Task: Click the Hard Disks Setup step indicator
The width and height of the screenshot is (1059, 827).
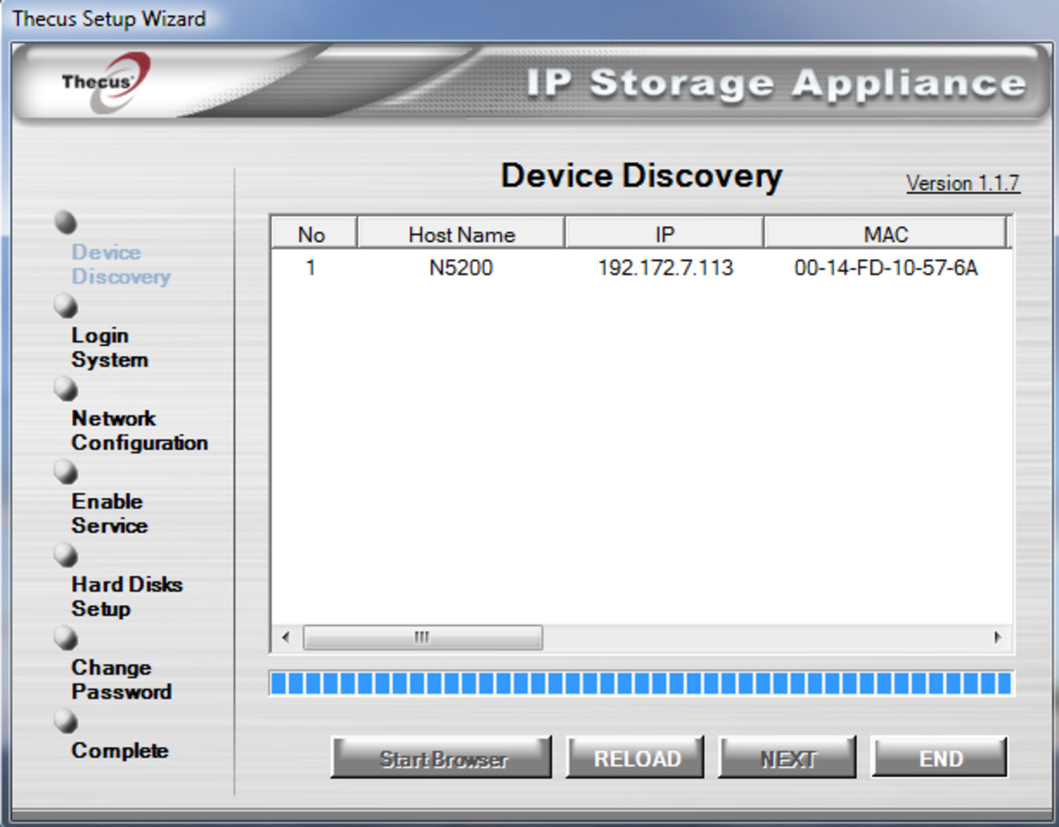Action: (64, 555)
